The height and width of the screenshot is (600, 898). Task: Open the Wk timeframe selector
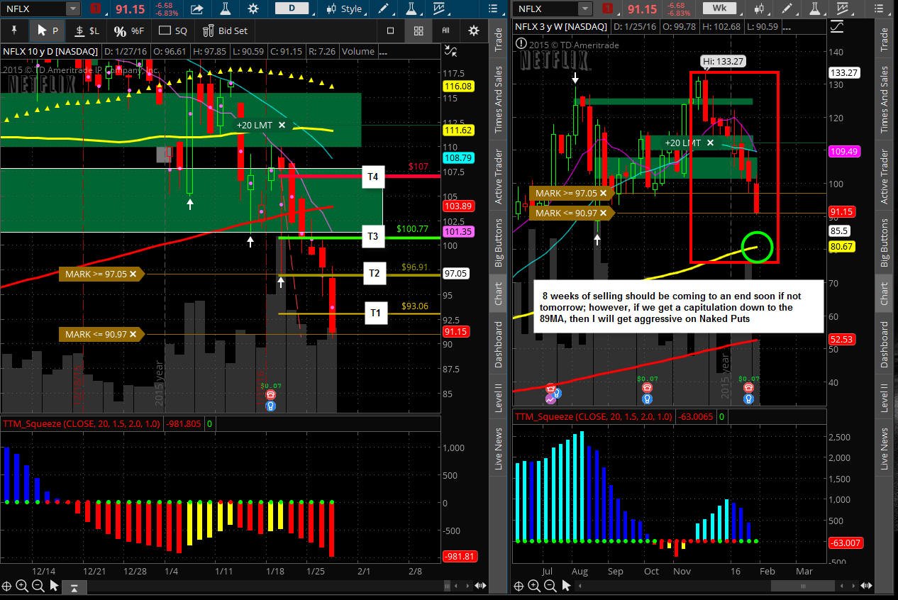coord(719,9)
